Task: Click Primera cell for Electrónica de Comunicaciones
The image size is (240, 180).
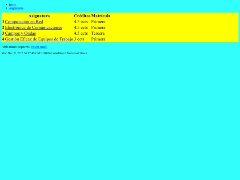Action: tap(101, 28)
